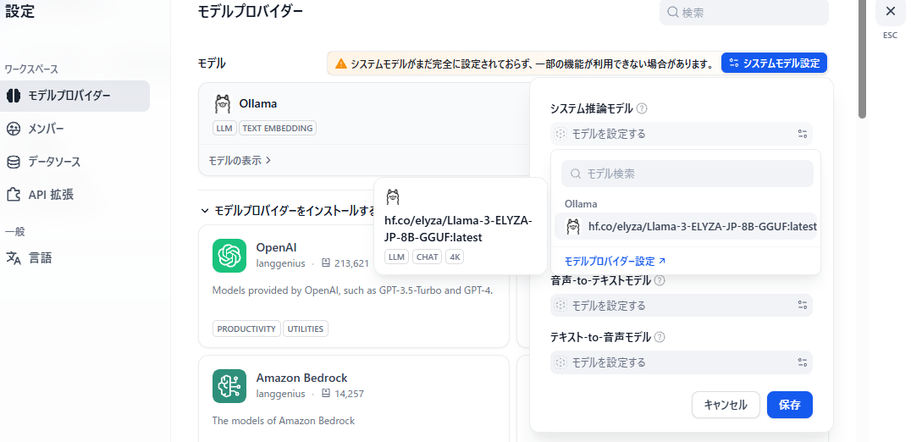Open the 音声-to-テキストモデル dropdown
This screenshot has height=442, width=911.
(x=682, y=306)
